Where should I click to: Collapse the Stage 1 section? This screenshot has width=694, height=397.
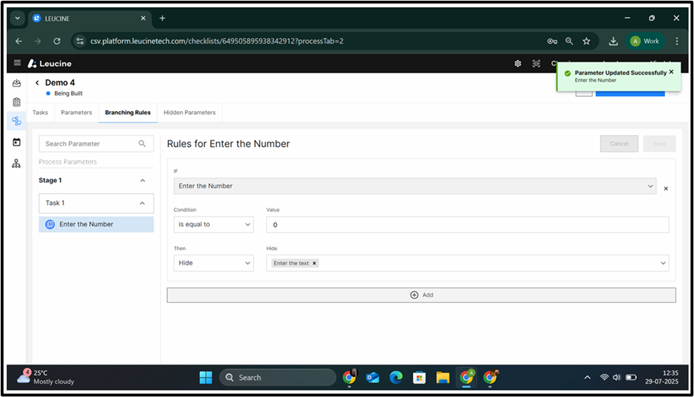click(142, 181)
